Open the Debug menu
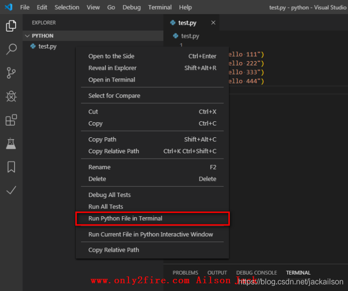Screen dimensions: 348x291 pos(132,7)
